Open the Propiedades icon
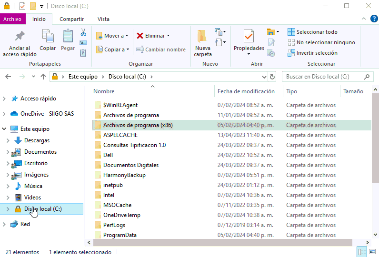The height and width of the screenshot is (257, 379). pyautogui.click(x=249, y=37)
